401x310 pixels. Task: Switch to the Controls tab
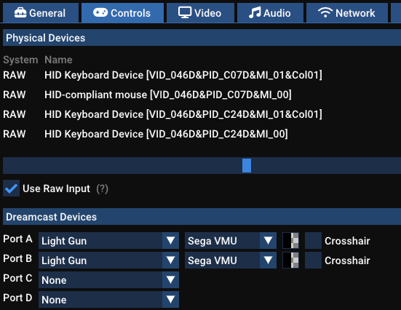click(122, 13)
